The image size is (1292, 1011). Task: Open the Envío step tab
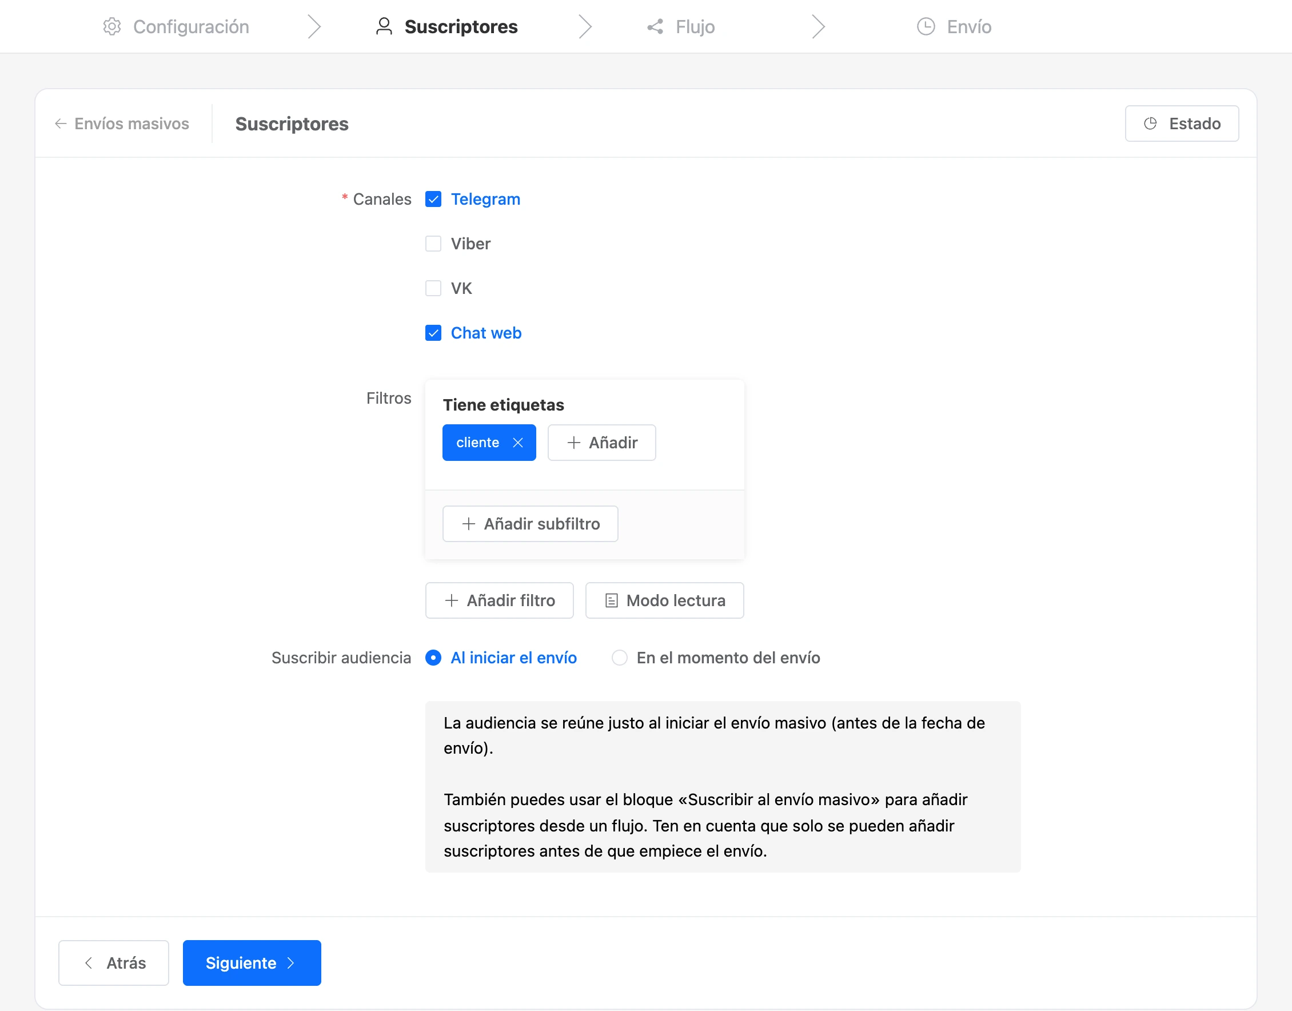click(x=954, y=27)
